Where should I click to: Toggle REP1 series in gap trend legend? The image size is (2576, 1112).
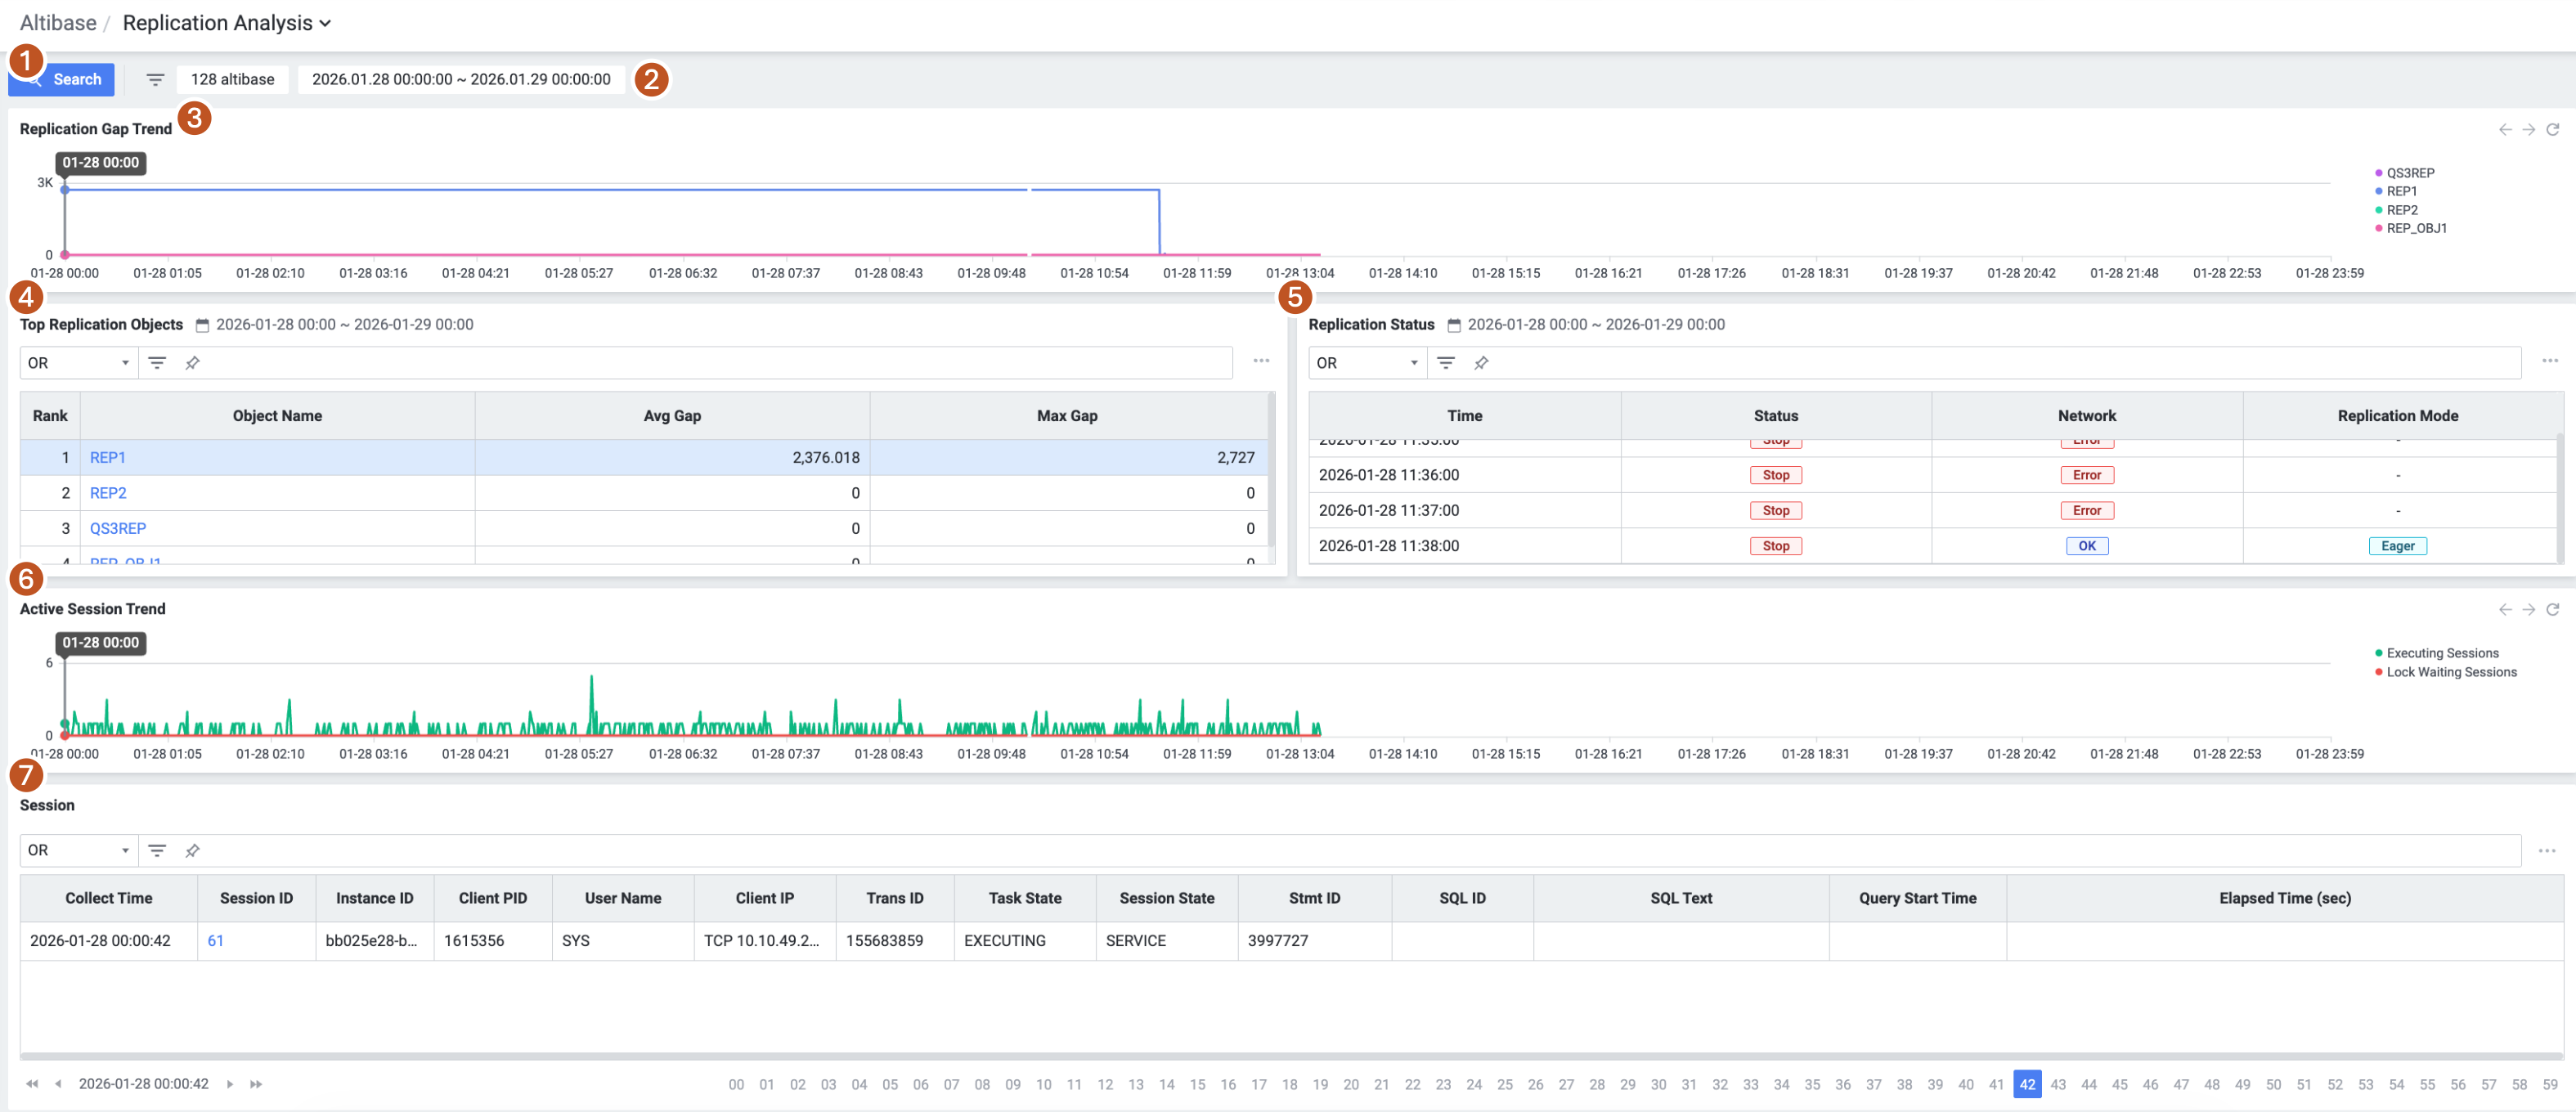pyautogui.click(x=2400, y=192)
